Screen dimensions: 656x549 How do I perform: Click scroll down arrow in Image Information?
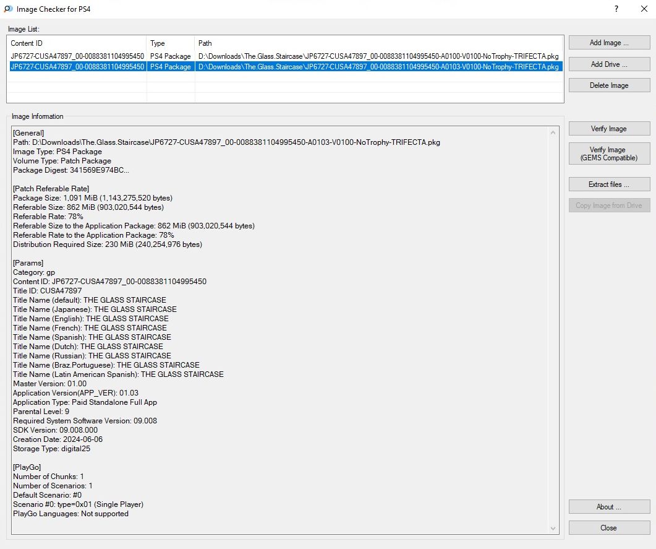[553, 529]
